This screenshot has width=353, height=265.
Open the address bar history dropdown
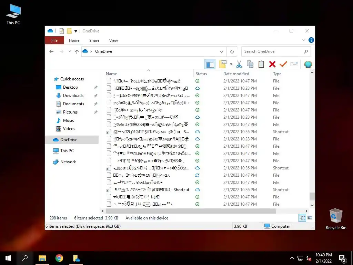(222, 52)
